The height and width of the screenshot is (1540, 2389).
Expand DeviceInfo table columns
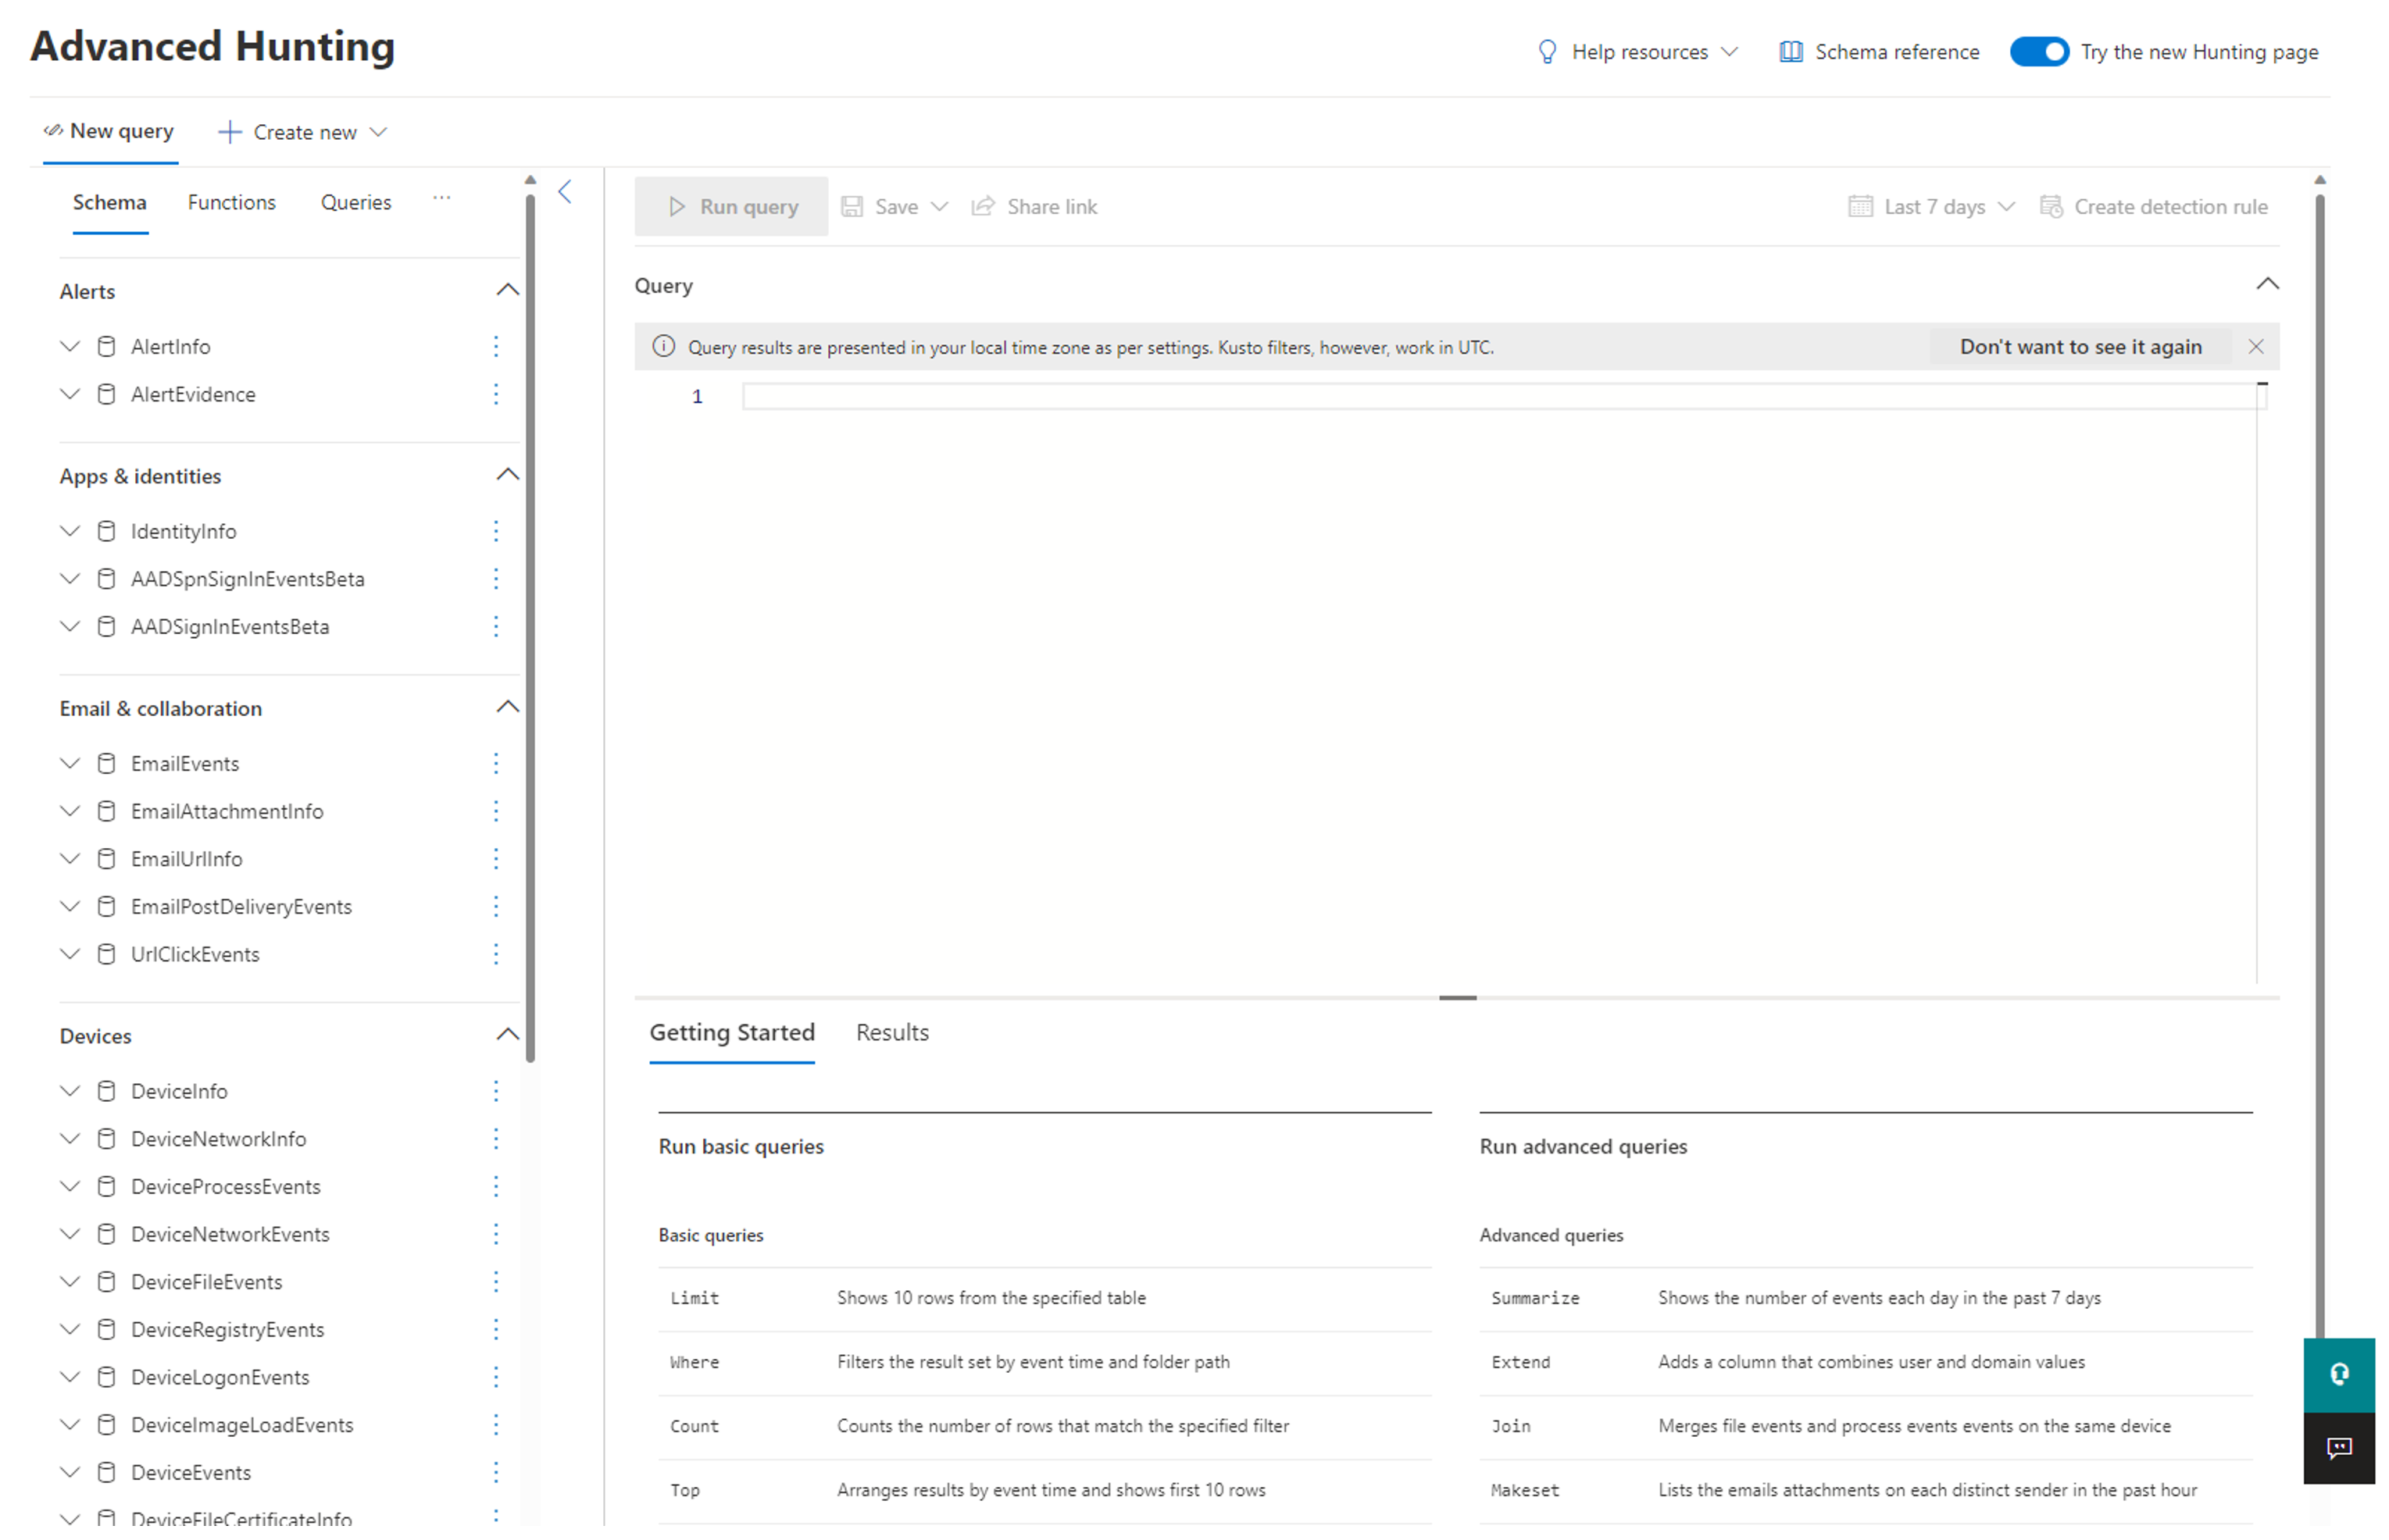pos(68,1091)
